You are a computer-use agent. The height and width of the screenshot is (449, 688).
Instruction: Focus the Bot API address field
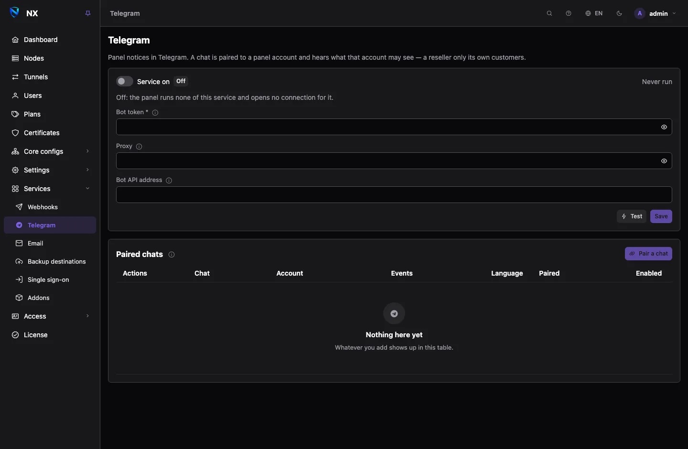coord(394,195)
